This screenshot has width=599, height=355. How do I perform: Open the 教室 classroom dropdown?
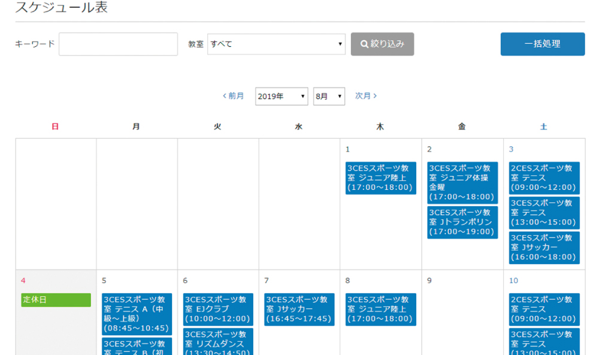(276, 44)
